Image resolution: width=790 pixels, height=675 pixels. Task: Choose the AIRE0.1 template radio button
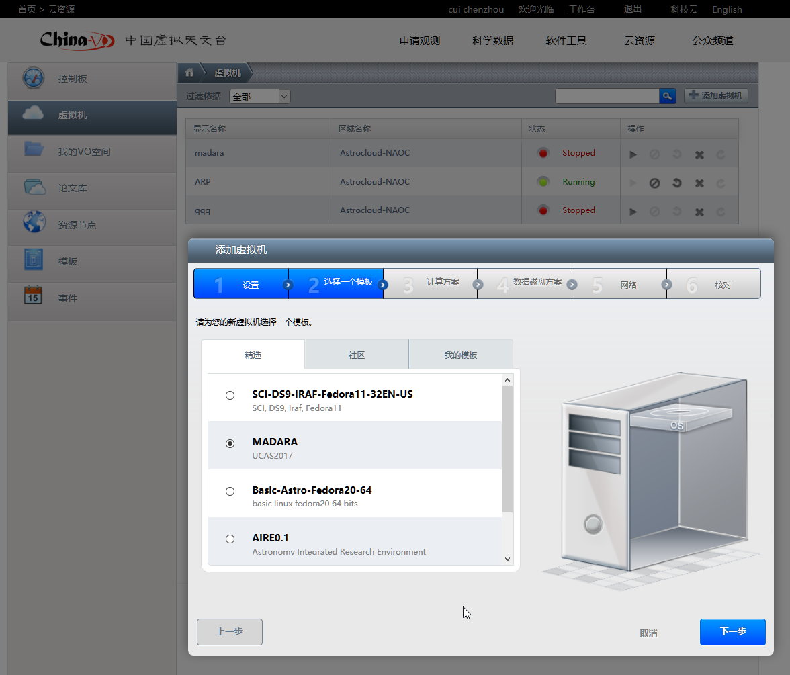pyautogui.click(x=230, y=539)
